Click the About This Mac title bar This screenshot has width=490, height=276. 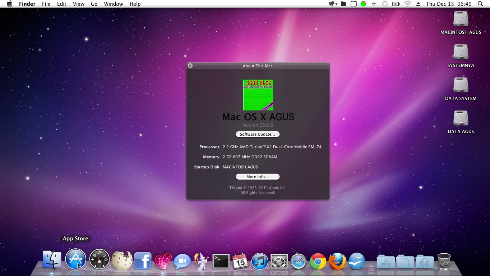coord(258,66)
